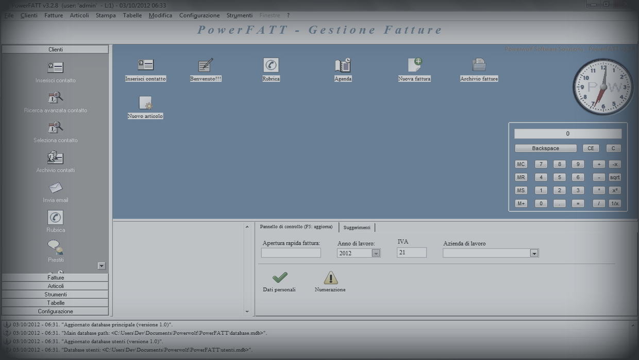Image resolution: width=639 pixels, height=360 pixels.
Task: Click the "Database utenti" path log entry
Action: click(x=132, y=350)
